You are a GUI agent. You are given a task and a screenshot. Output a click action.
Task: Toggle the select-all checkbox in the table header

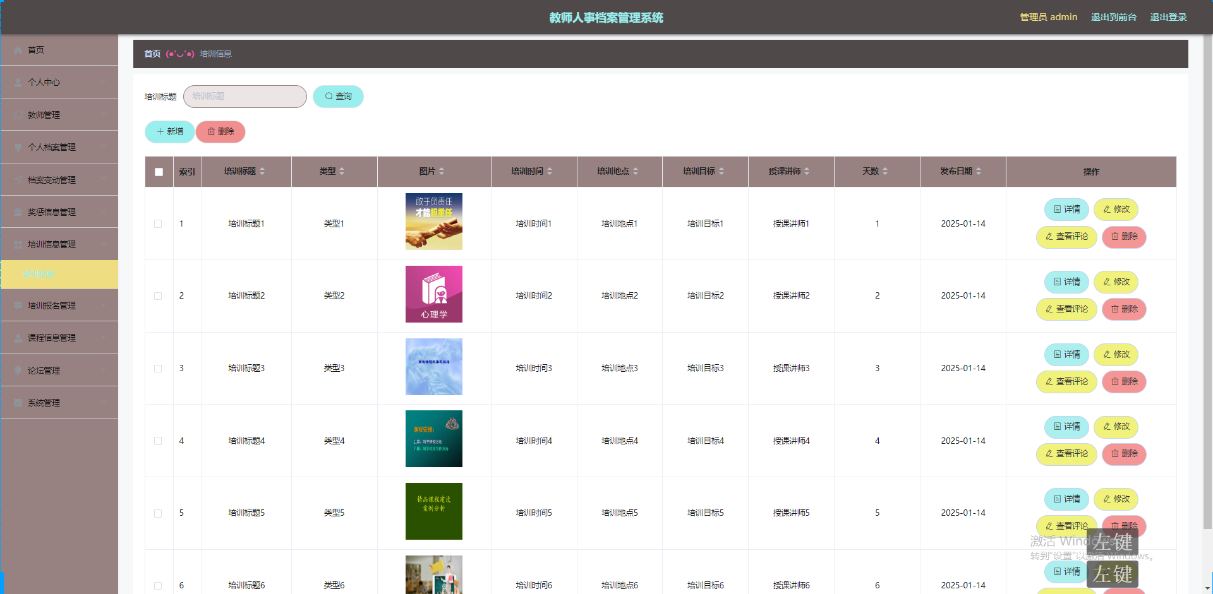pyautogui.click(x=159, y=171)
